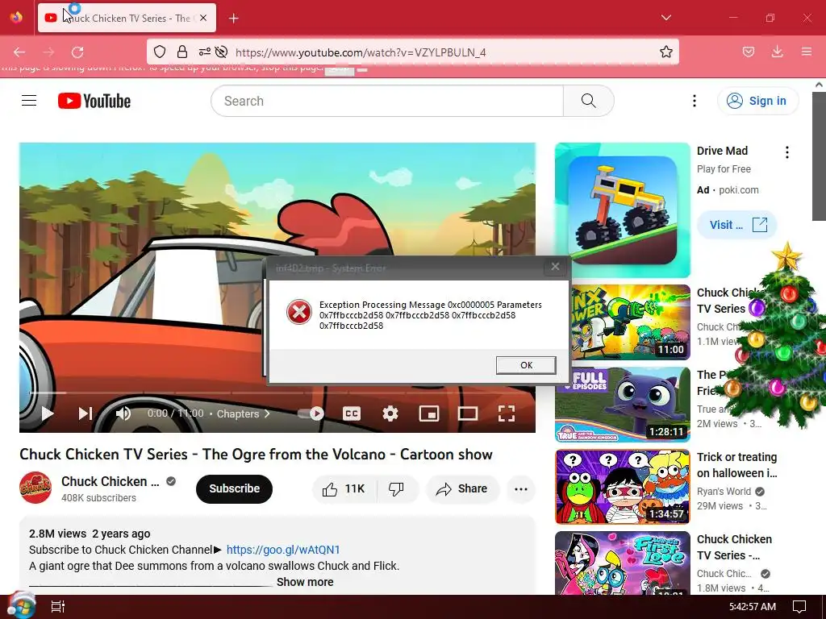Click the Firefox logo icon in tab bar
Screen dimensions: 826x619
tap(16, 18)
